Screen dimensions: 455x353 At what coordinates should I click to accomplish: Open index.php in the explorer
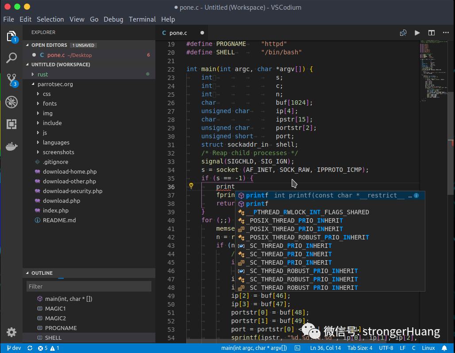tap(56, 211)
